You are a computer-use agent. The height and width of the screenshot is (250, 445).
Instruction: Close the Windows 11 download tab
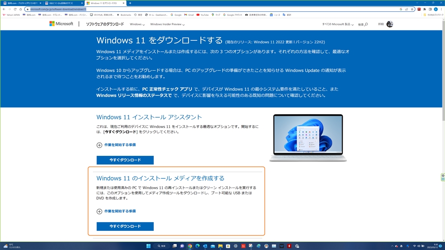pos(123,3)
